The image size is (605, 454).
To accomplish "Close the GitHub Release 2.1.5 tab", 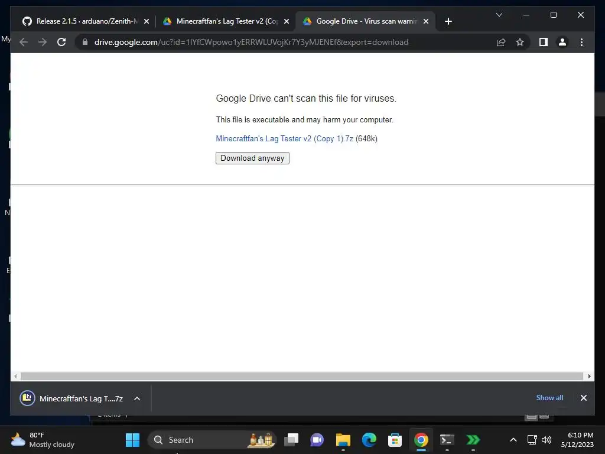I will tap(147, 21).
